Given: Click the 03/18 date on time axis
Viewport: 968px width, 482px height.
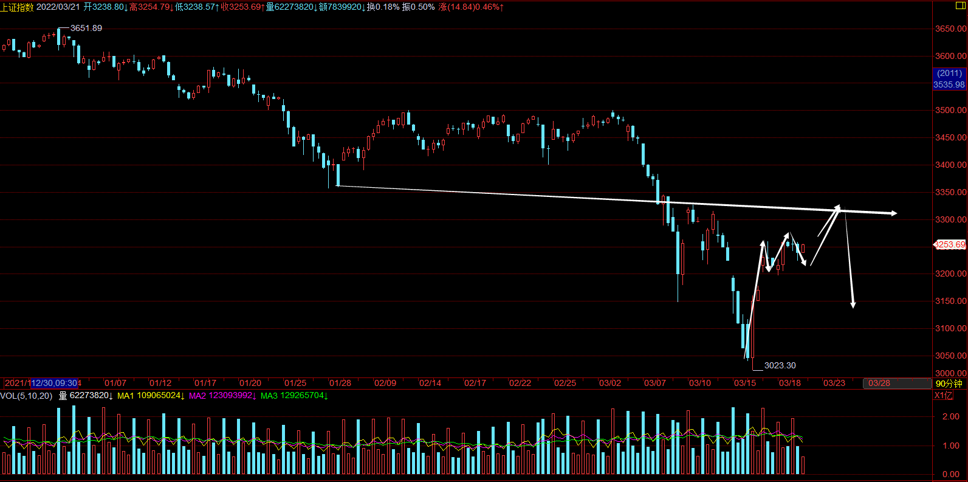Looking at the screenshot, I should (790, 384).
